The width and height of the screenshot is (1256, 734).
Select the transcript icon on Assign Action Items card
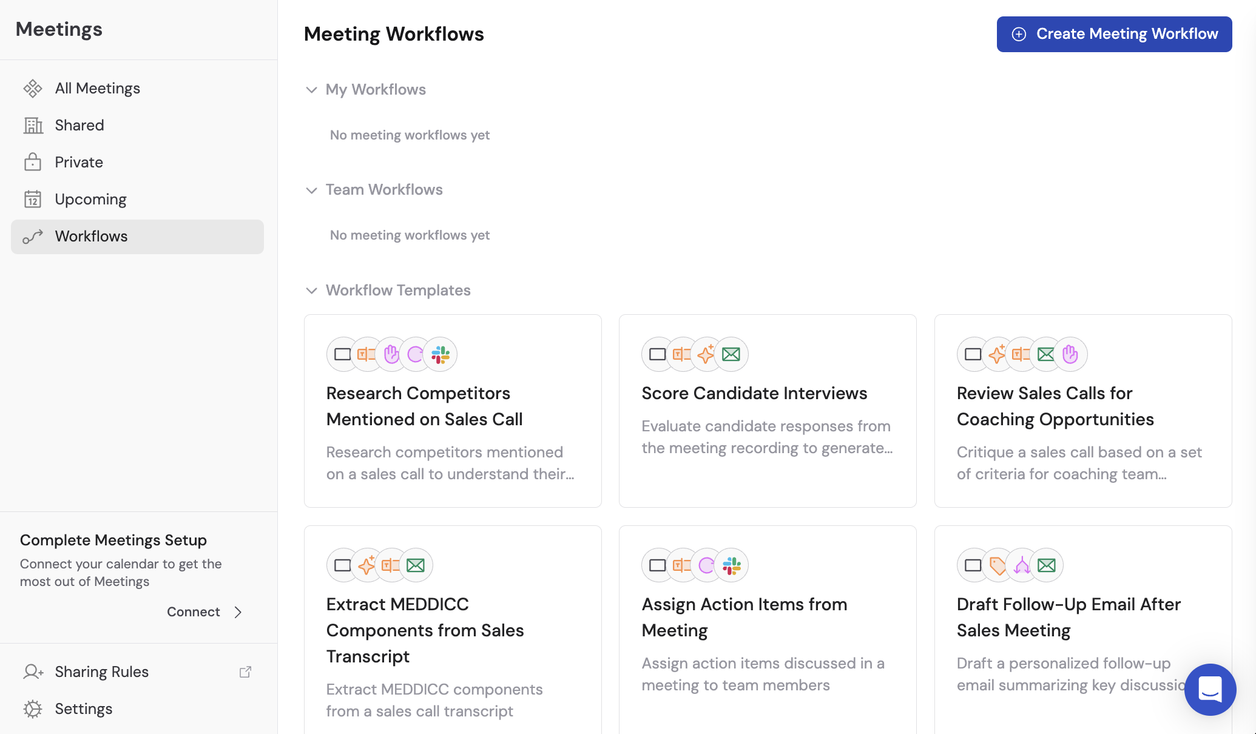(682, 565)
